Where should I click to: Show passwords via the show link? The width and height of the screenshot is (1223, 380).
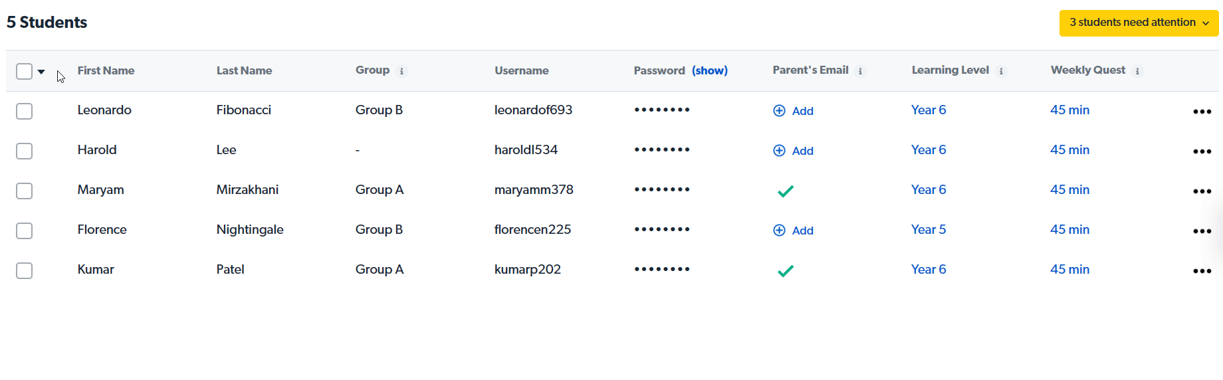click(x=709, y=70)
